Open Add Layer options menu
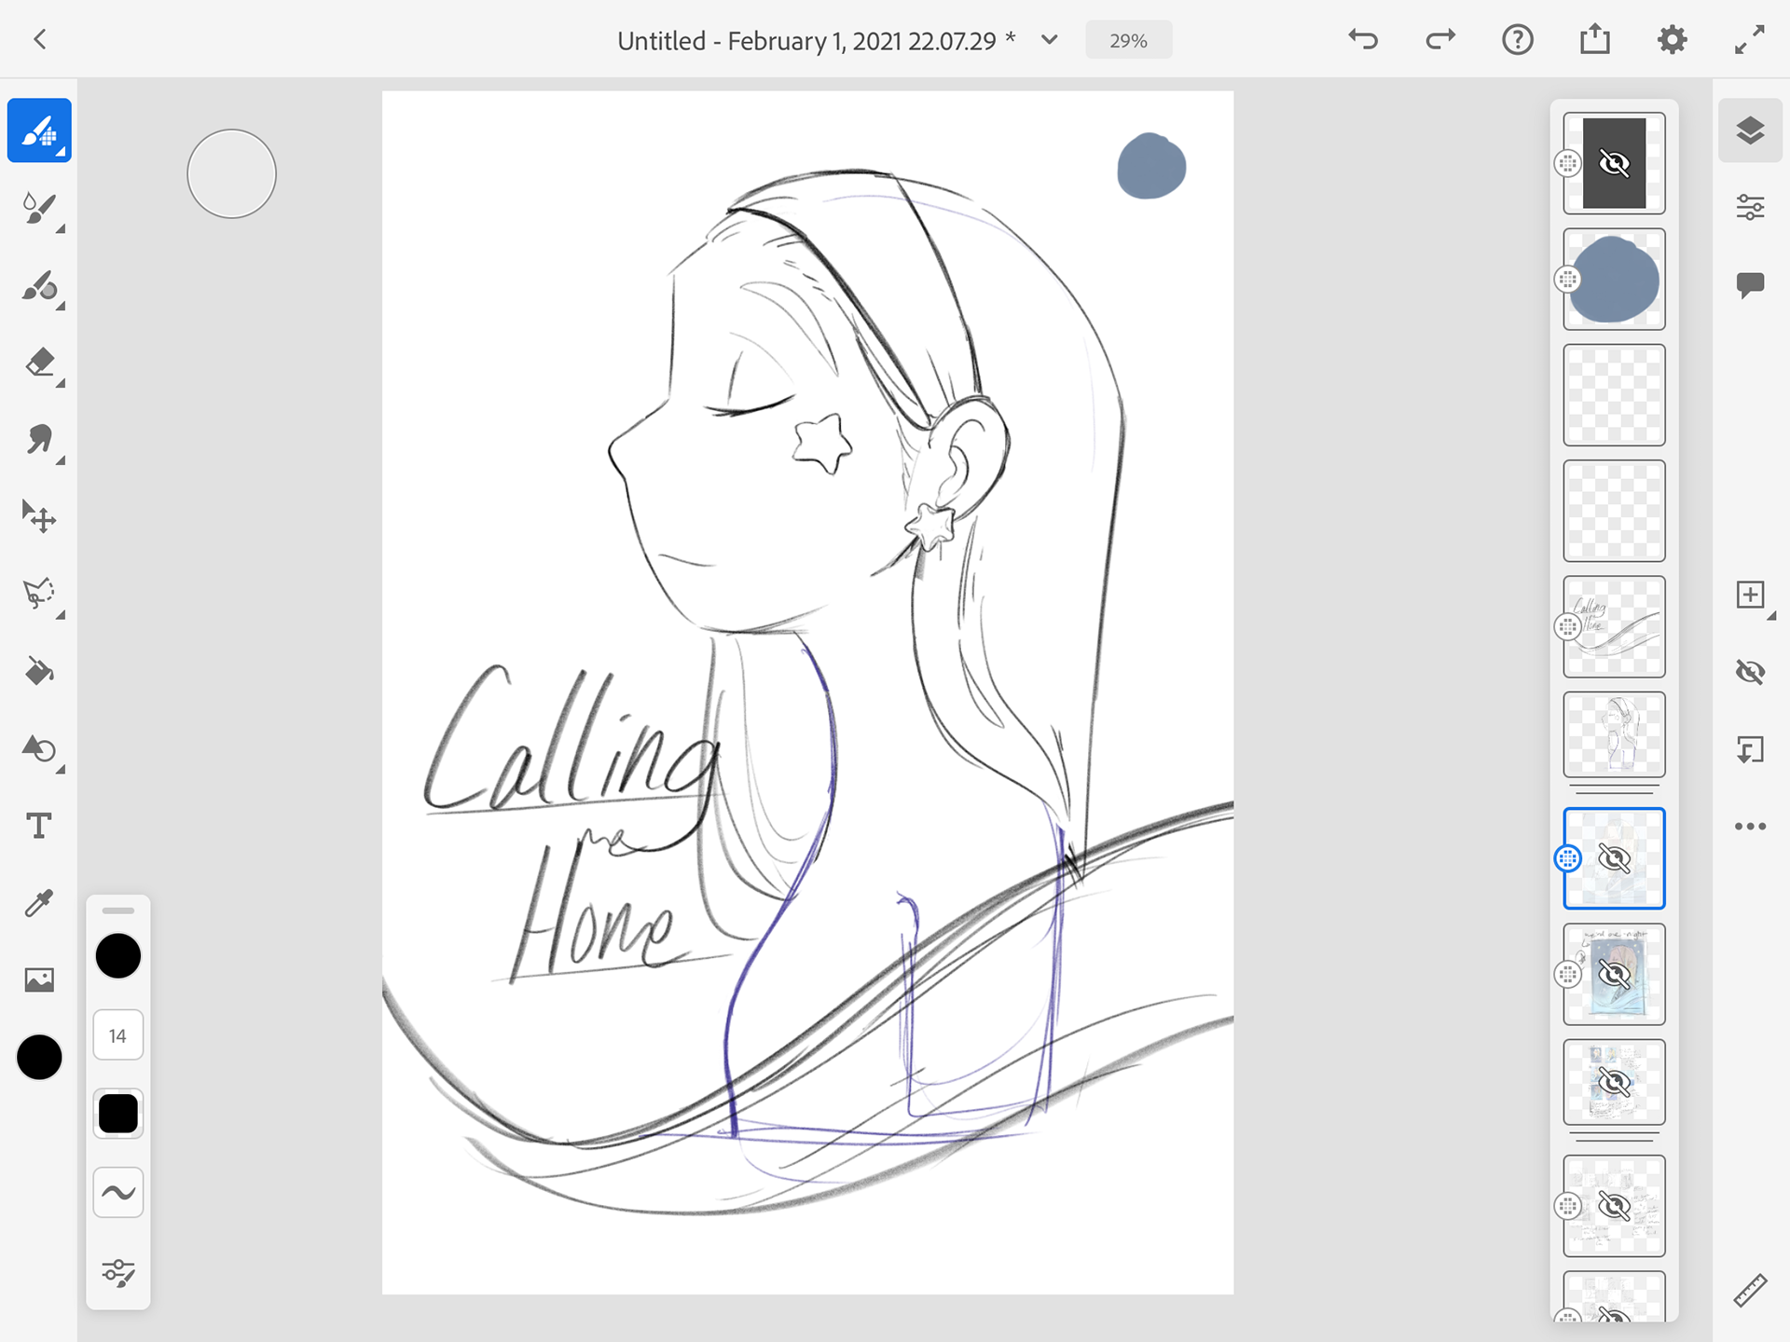The height and width of the screenshot is (1342, 1790). click(1750, 595)
